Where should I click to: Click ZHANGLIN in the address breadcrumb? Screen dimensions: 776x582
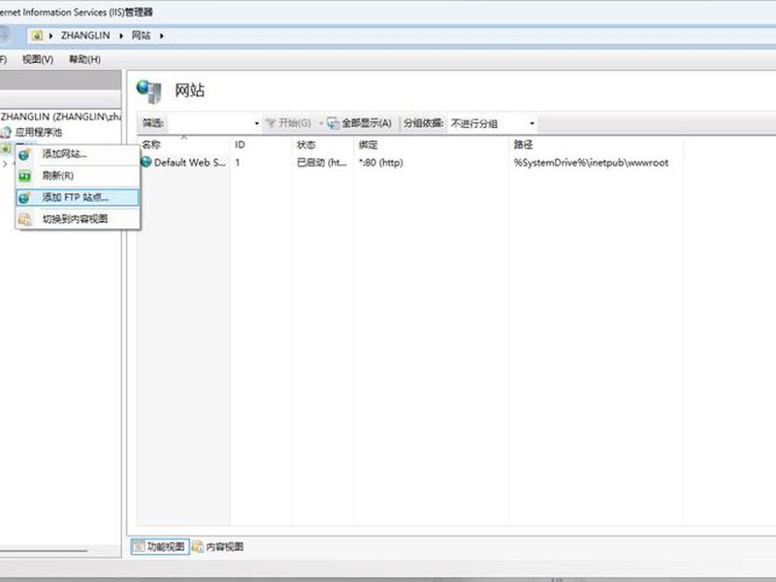85,36
